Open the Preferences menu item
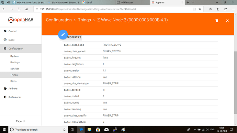Image resolution: width=237 pixels, height=133 pixels. pos(15,97)
